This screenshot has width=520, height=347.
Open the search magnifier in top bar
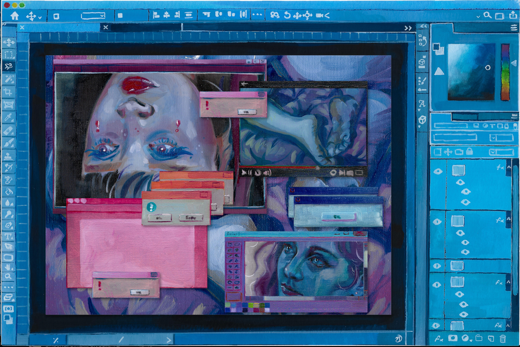click(487, 15)
